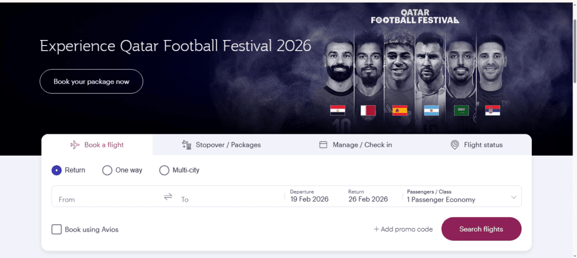
Task: Open the Departure date picker
Action: point(310,196)
